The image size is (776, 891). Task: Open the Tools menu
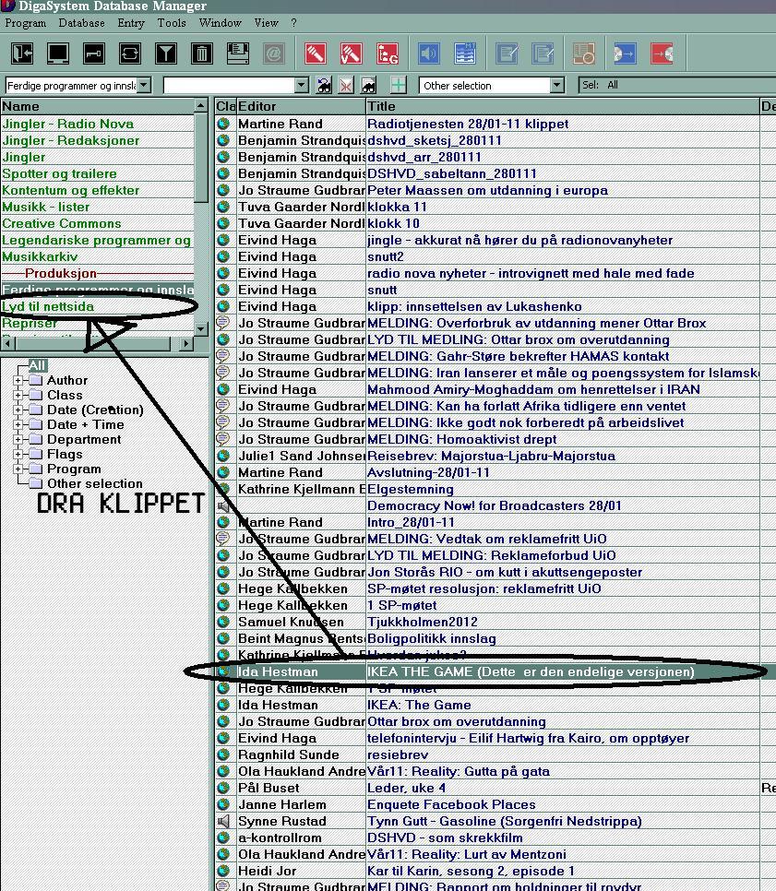click(172, 23)
